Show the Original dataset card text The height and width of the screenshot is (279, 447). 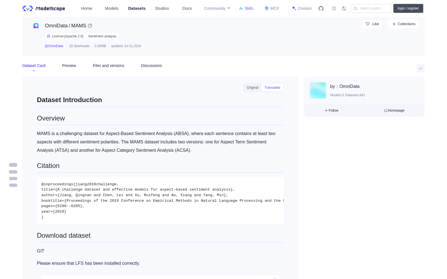pyautogui.click(x=253, y=88)
